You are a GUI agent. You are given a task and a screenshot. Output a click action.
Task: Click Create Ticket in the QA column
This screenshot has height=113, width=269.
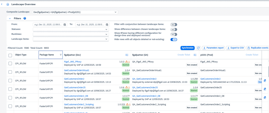184,55
